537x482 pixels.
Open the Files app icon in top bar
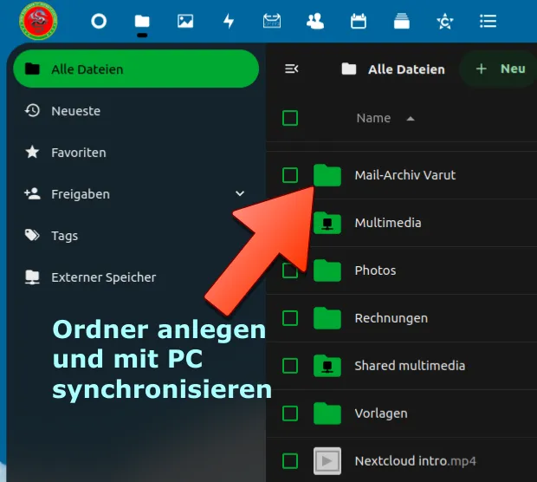click(142, 22)
